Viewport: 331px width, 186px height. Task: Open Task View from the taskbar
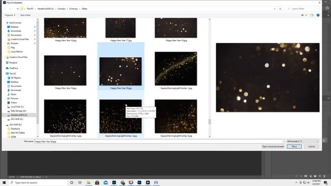click(80, 182)
